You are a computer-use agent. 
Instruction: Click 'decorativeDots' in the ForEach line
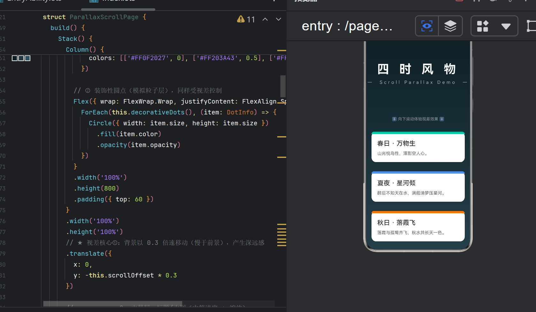coord(158,112)
